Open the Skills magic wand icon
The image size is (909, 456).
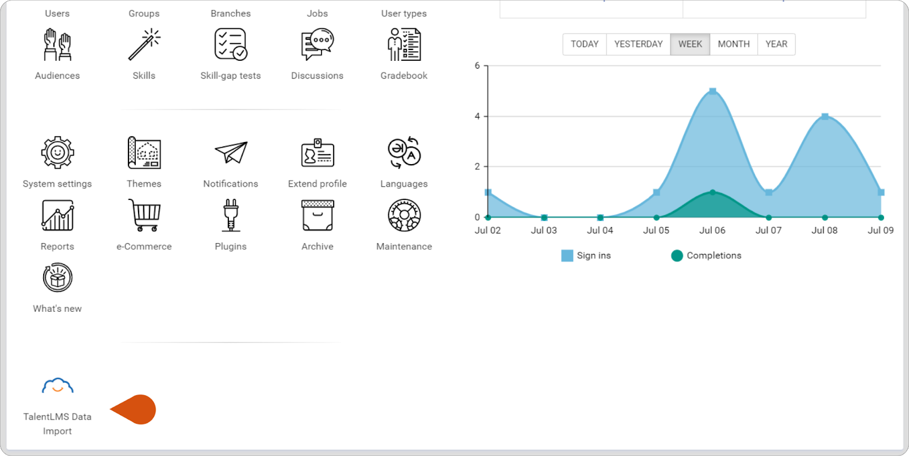click(144, 45)
